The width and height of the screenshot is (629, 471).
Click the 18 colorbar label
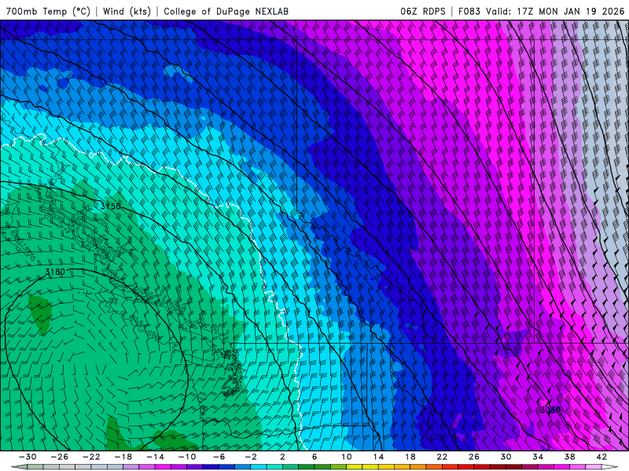[x=410, y=457]
